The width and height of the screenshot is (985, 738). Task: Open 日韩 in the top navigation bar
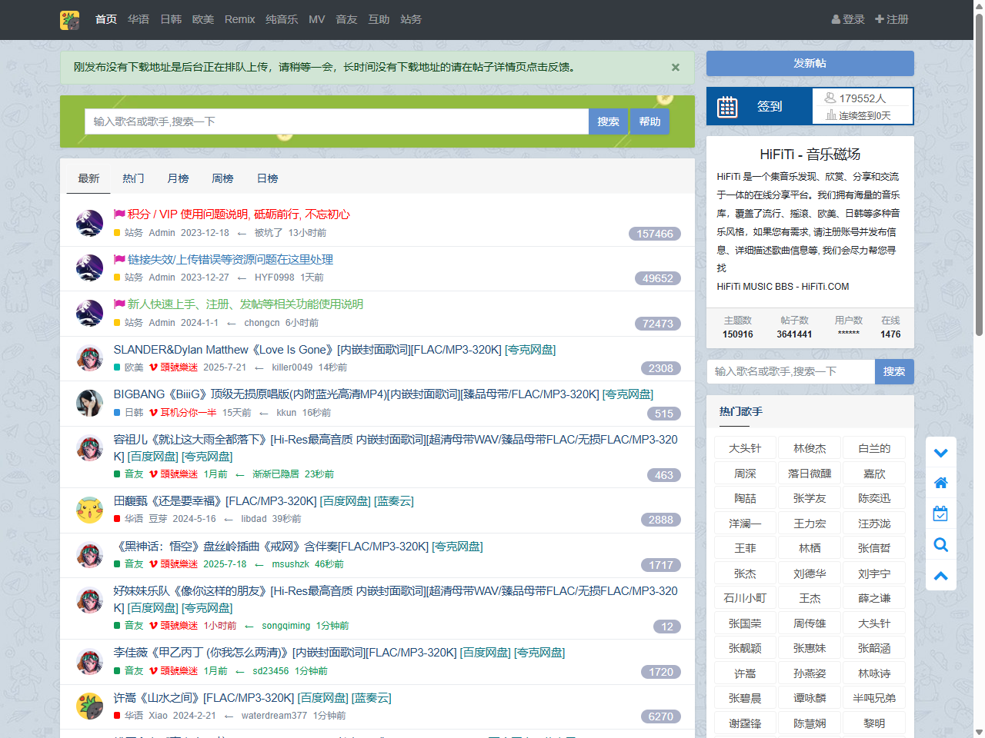(171, 19)
